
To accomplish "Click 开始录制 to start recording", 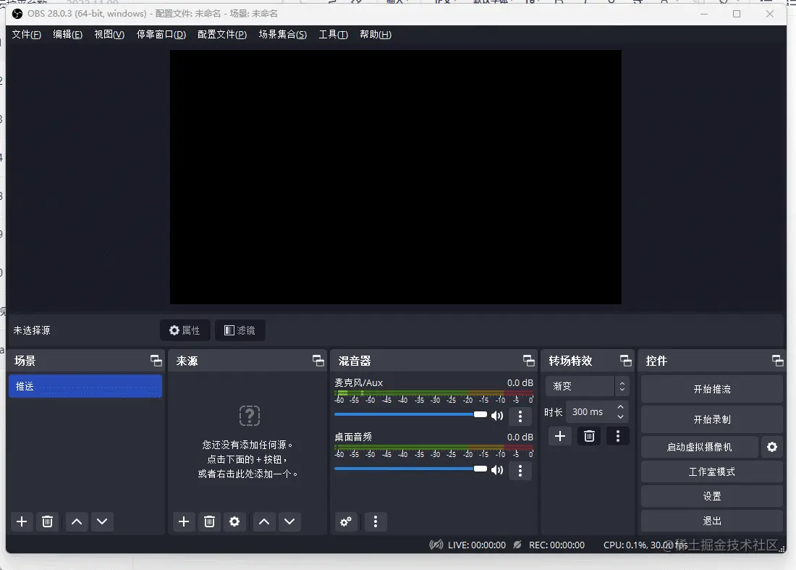I will [x=712, y=419].
